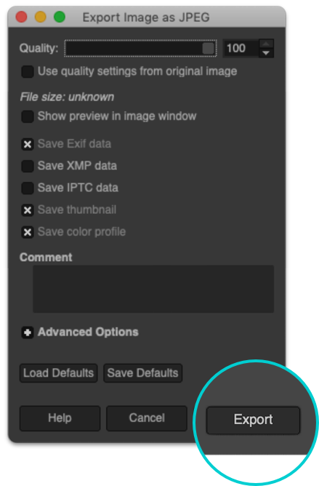Click the Quality slider handle
The width and height of the screenshot is (319, 486).
pos(208,48)
